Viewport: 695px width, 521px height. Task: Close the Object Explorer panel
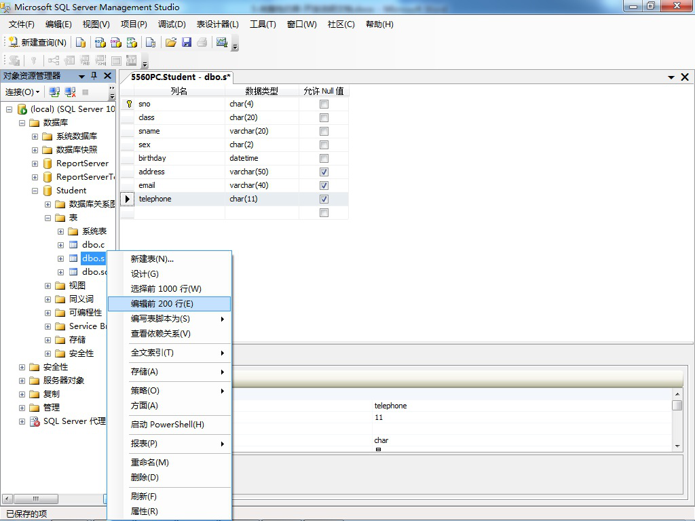coord(107,76)
